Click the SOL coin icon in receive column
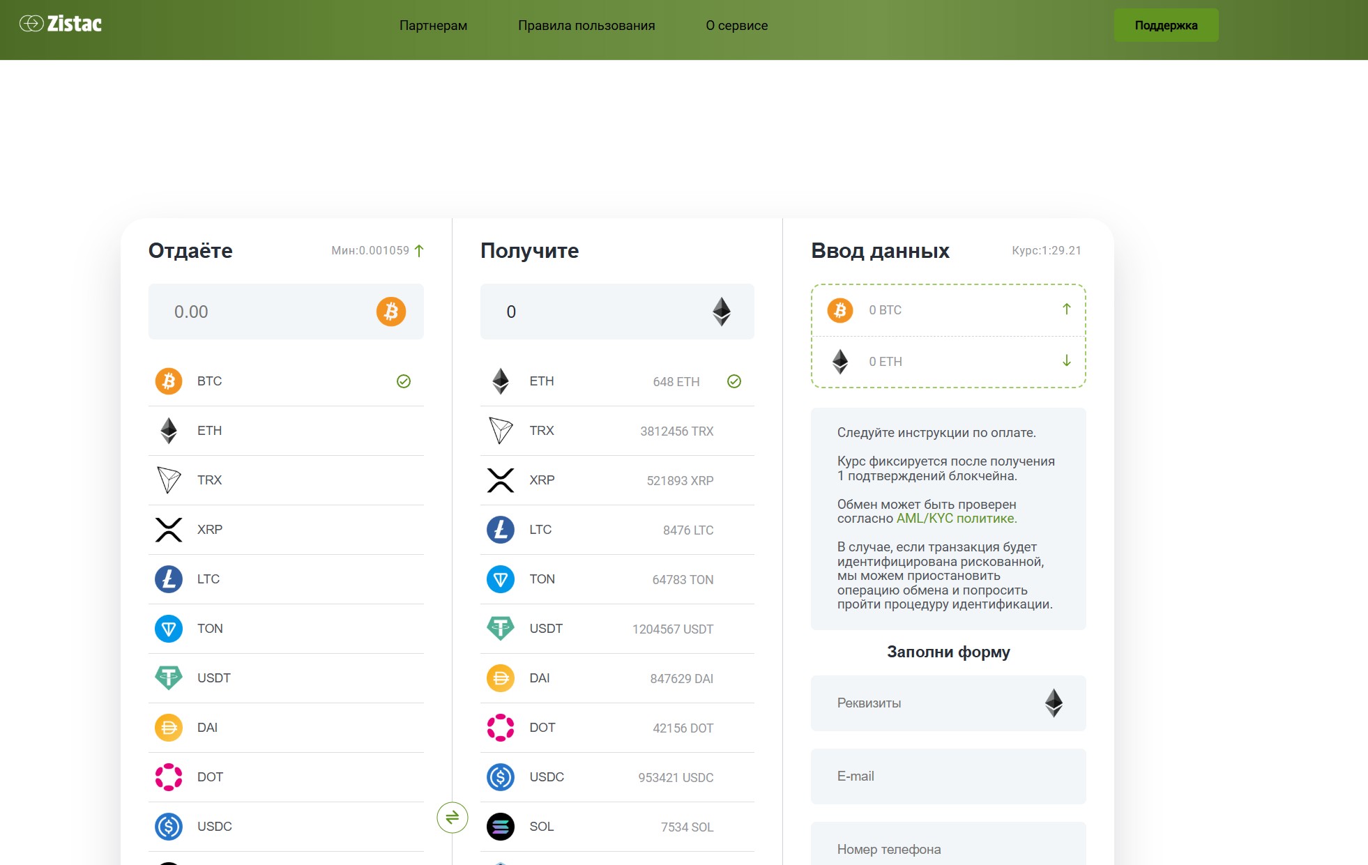 tap(501, 827)
